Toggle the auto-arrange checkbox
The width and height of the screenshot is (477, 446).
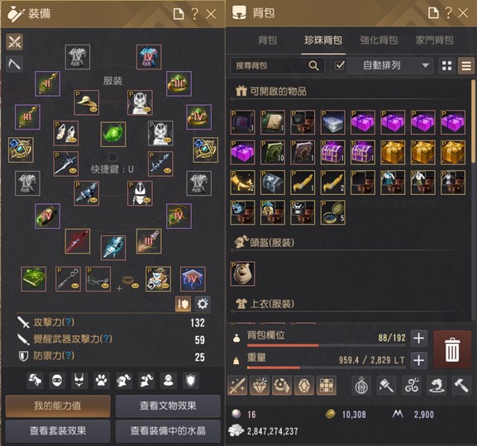click(340, 65)
